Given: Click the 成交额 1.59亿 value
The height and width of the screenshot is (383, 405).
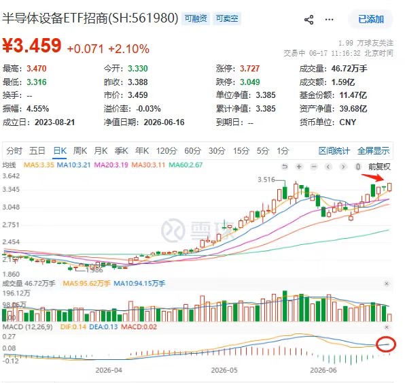Looking at the screenshot, I should point(343,82).
